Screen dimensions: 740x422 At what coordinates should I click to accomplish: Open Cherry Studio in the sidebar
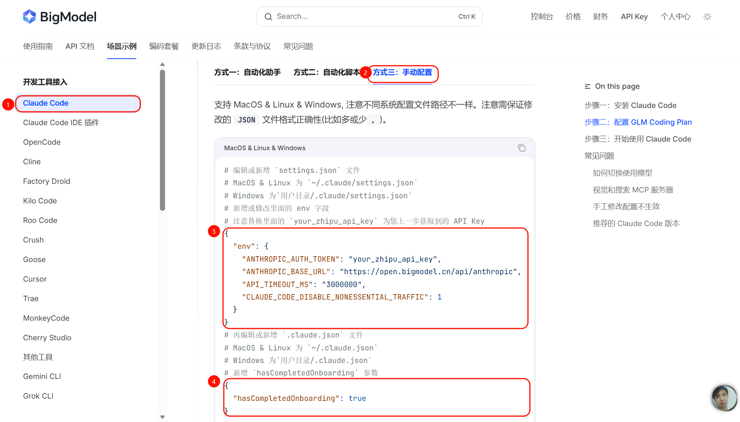pyautogui.click(x=47, y=338)
